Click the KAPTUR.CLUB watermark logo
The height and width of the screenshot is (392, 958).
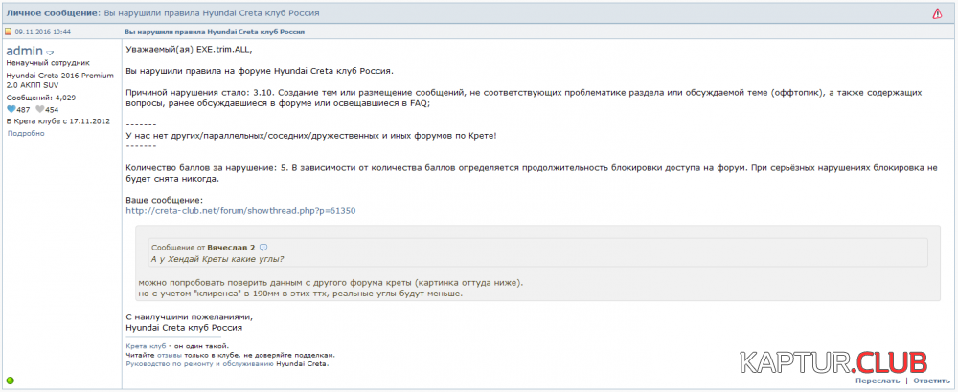tap(832, 362)
